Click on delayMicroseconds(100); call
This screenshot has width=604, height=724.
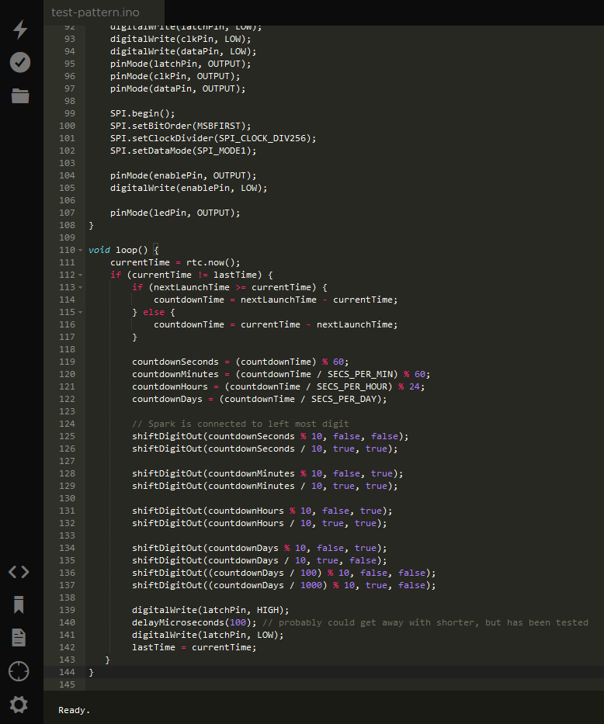coord(194,622)
